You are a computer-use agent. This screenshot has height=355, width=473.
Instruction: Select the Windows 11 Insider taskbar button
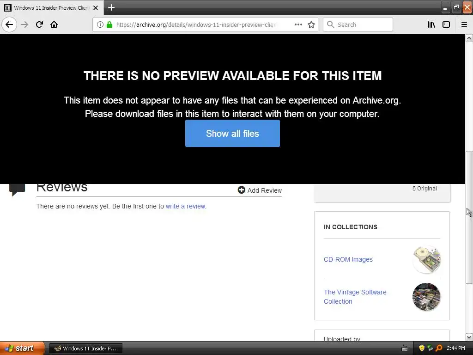coord(86,349)
